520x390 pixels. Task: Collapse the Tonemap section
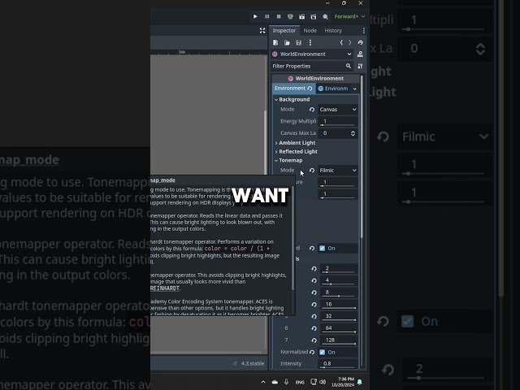coord(290,160)
